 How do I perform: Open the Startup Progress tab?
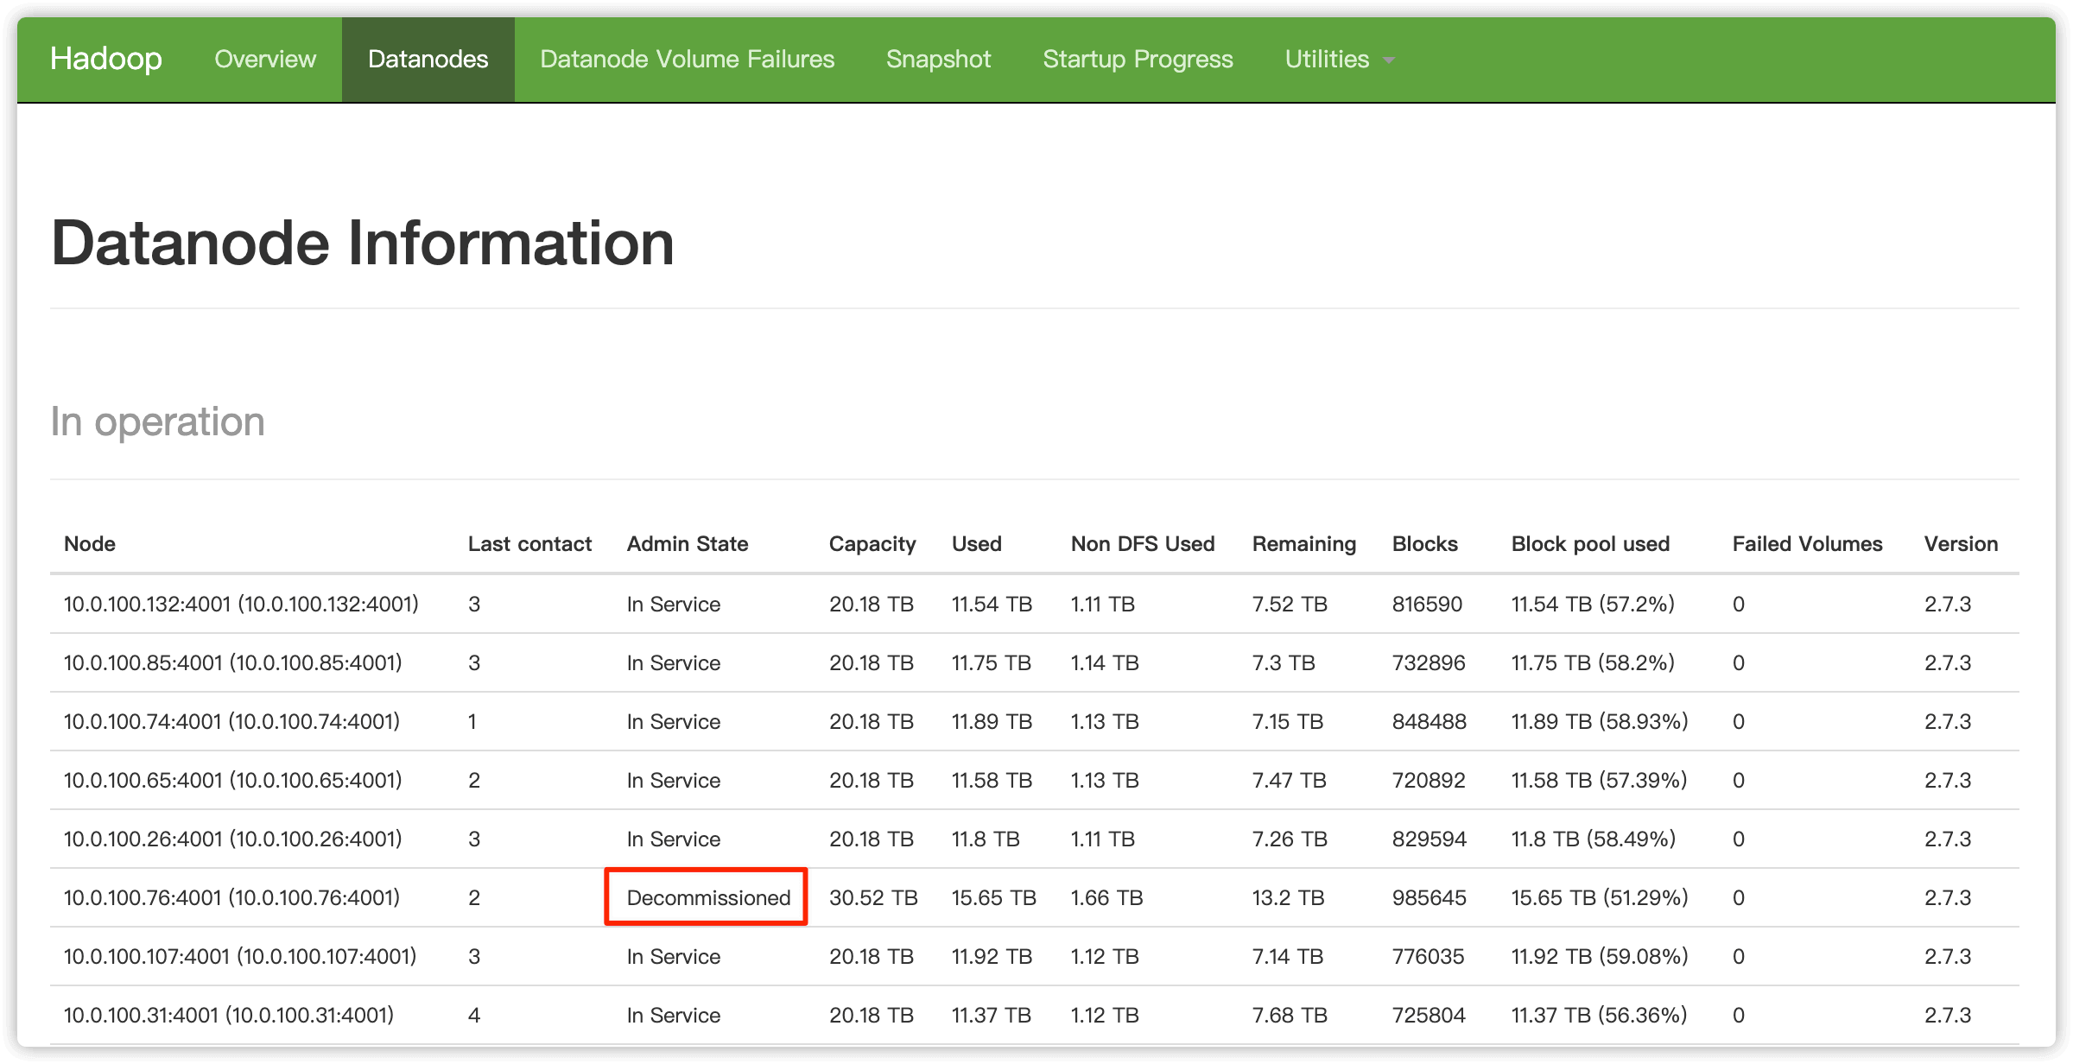pyautogui.click(x=1138, y=60)
